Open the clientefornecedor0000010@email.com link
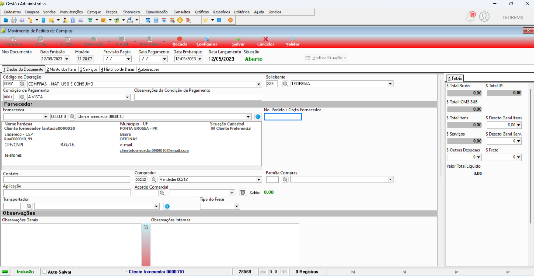This screenshot has height=276, width=534. [x=154, y=150]
